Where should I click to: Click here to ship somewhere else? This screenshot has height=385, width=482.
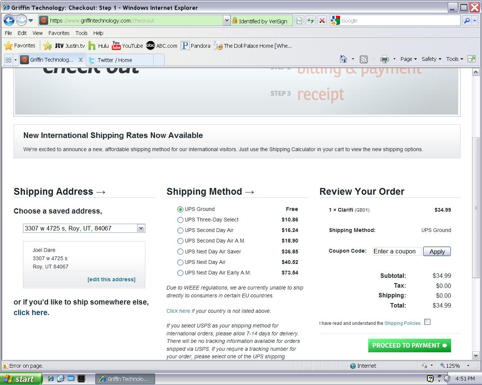(31, 312)
